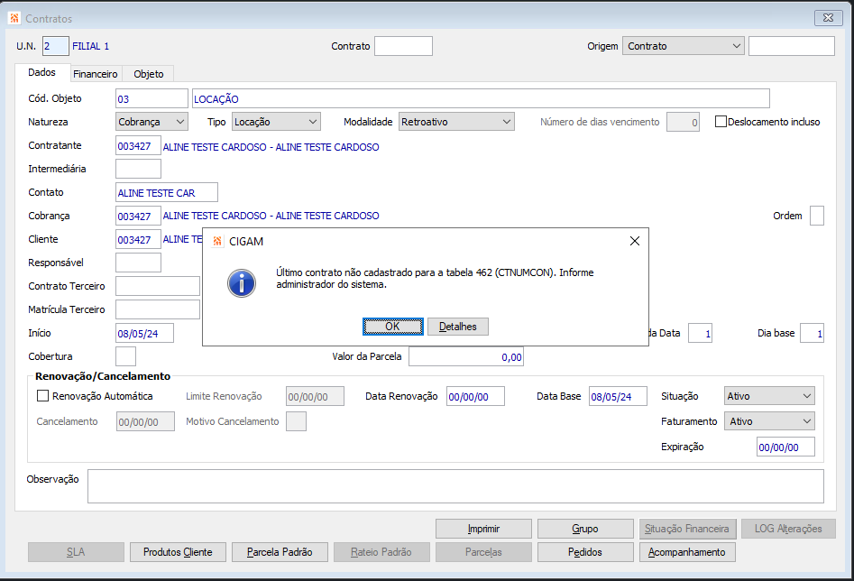Expand the Modalidade Retroativo dropdown
Screen dimensions: 854x581
coord(456,122)
